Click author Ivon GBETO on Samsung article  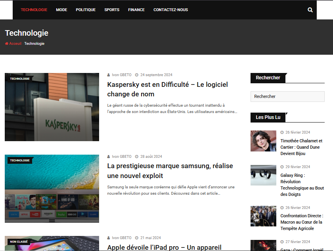(122, 157)
